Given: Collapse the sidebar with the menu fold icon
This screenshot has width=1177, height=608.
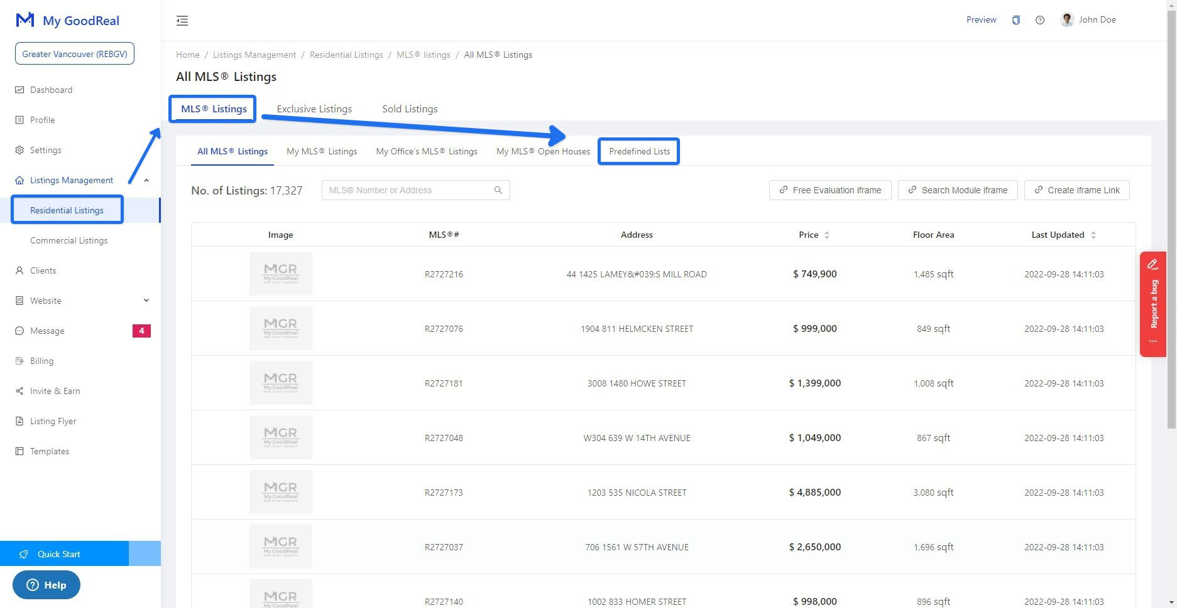Looking at the screenshot, I should 182,21.
